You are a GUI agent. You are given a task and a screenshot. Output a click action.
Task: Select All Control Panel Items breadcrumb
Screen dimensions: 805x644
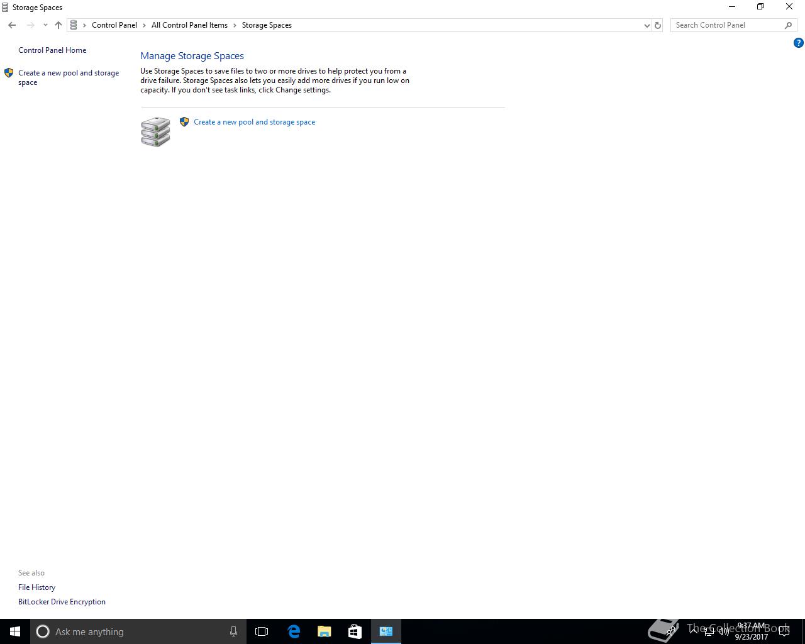click(x=189, y=25)
